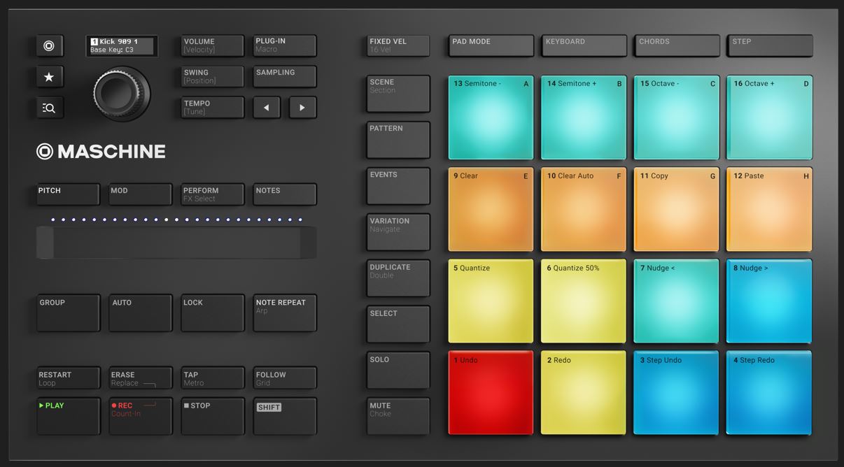
Task: Tap pad 3 Step Undo
Action: [677, 393]
